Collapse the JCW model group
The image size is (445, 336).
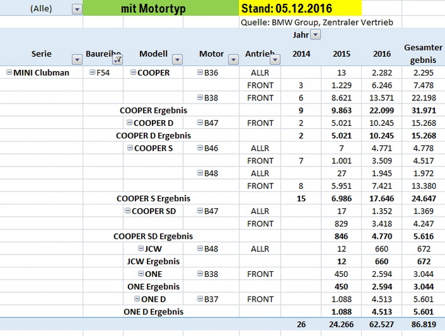pos(140,248)
